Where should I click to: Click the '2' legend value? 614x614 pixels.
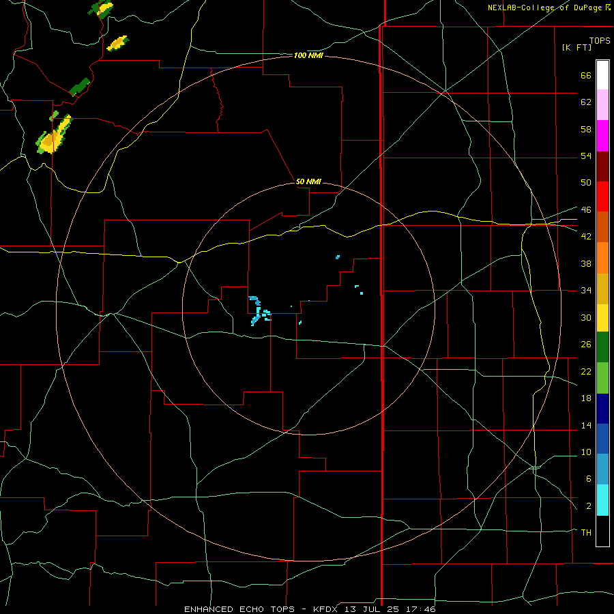pos(589,506)
